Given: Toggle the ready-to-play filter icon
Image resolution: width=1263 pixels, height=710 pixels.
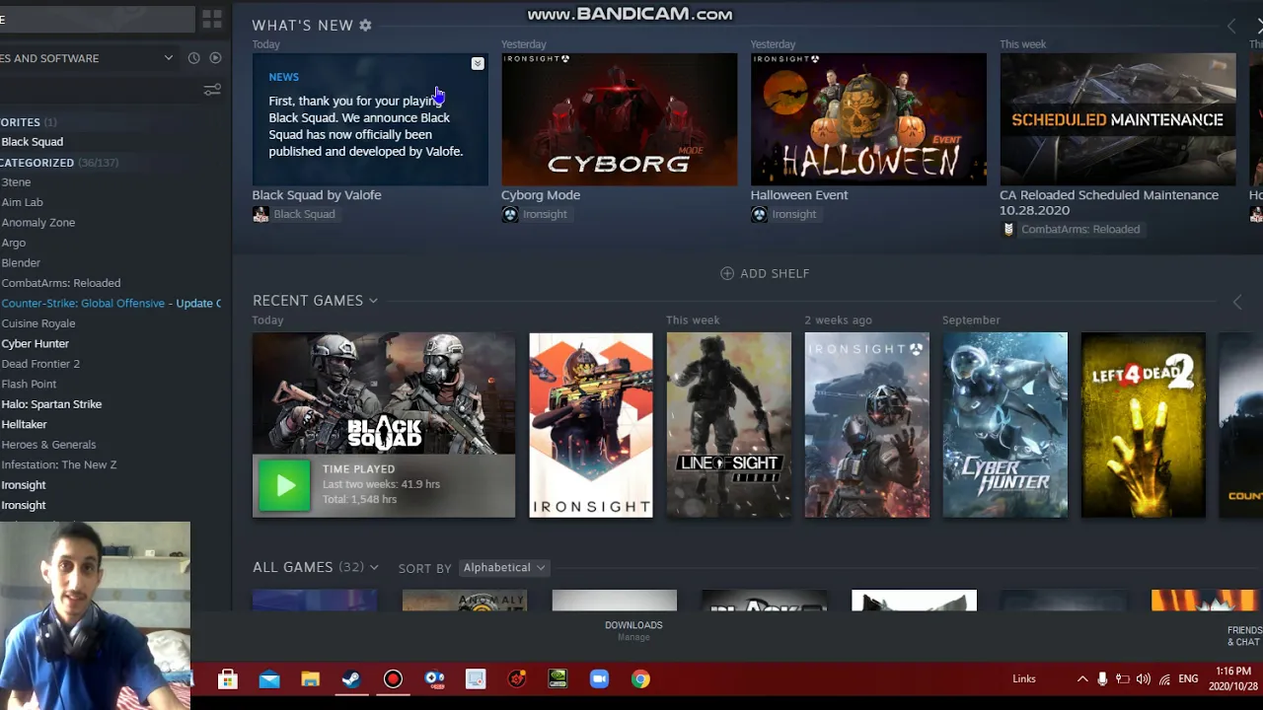Looking at the screenshot, I should [x=215, y=58].
